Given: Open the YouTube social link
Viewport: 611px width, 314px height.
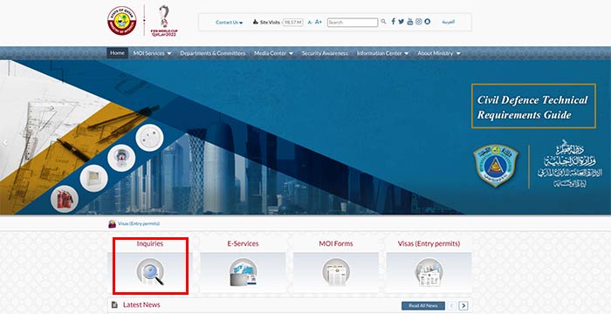Looking at the screenshot, I should pyautogui.click(x=410, y=22).
